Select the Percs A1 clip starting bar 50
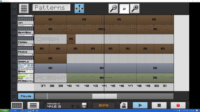This screenshot has height=112, width=200. [x=163, y=49]
